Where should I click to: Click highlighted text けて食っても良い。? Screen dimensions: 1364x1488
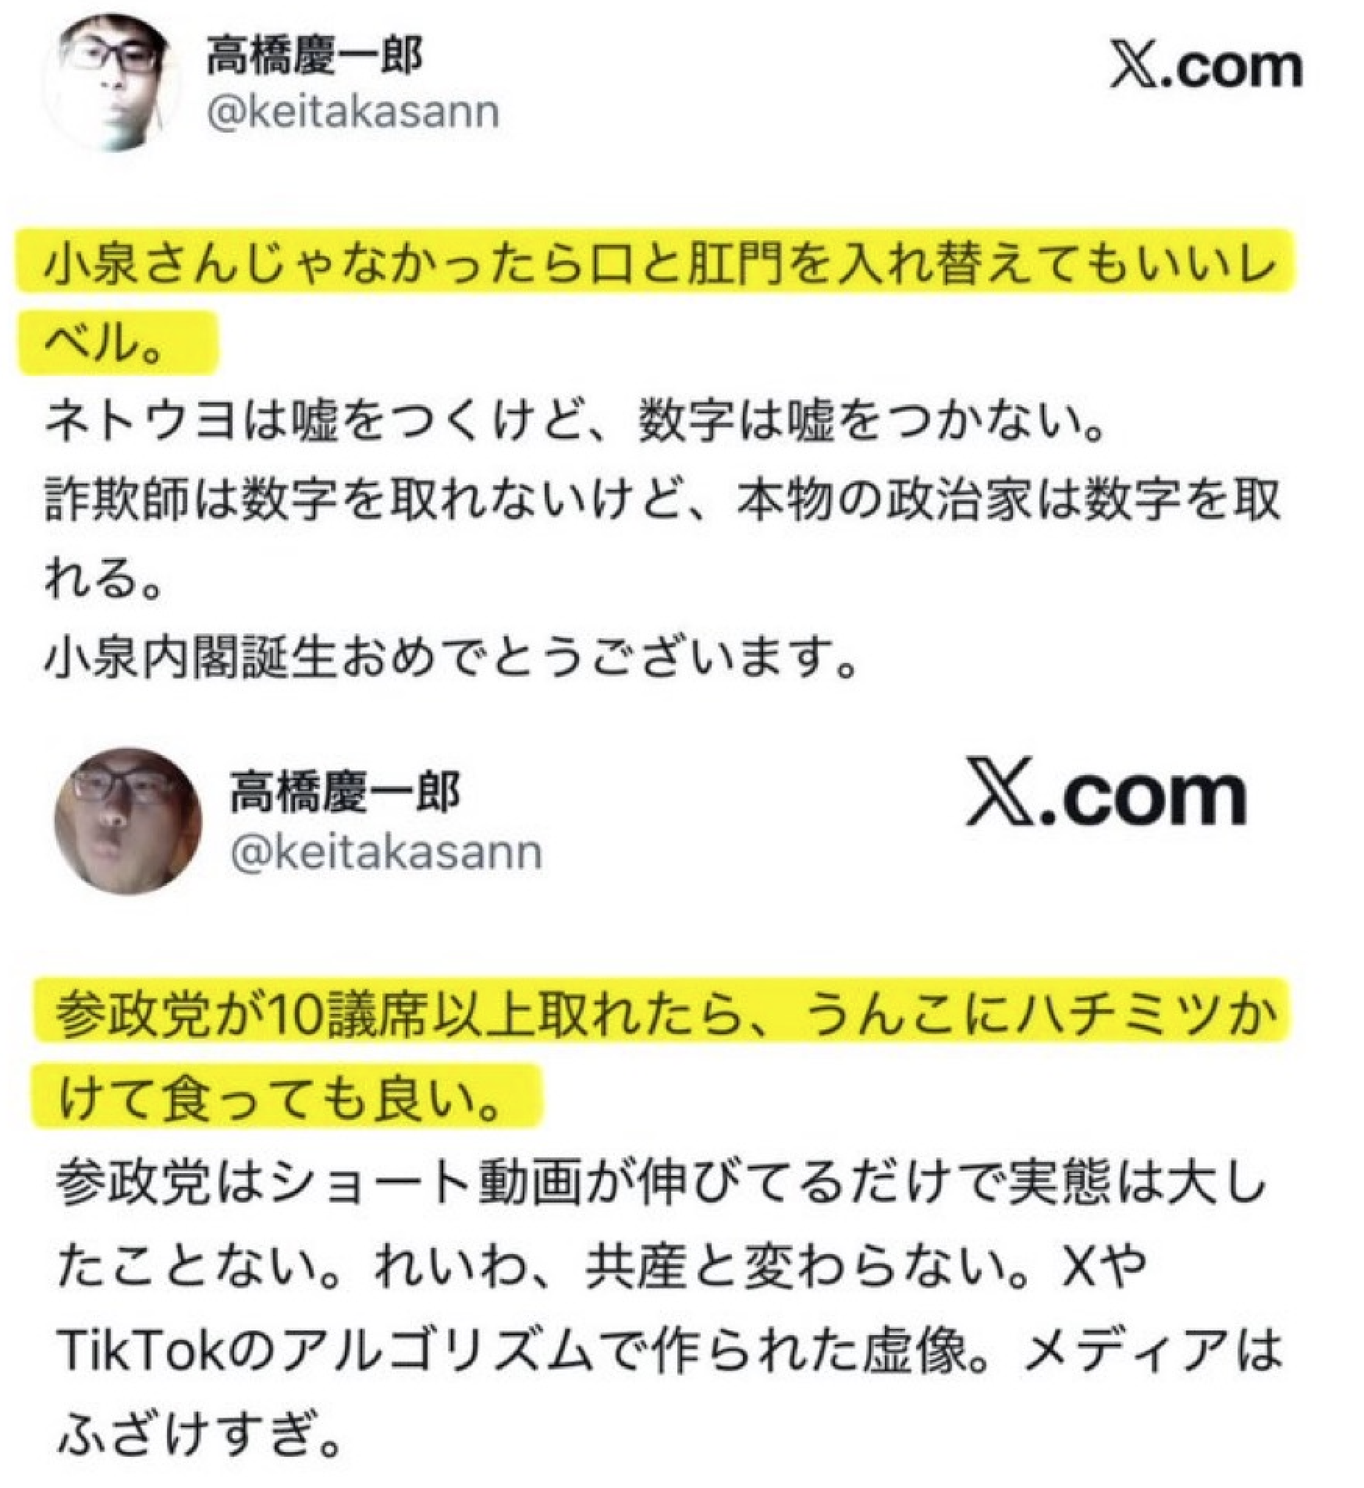(x=286, y=1095)
